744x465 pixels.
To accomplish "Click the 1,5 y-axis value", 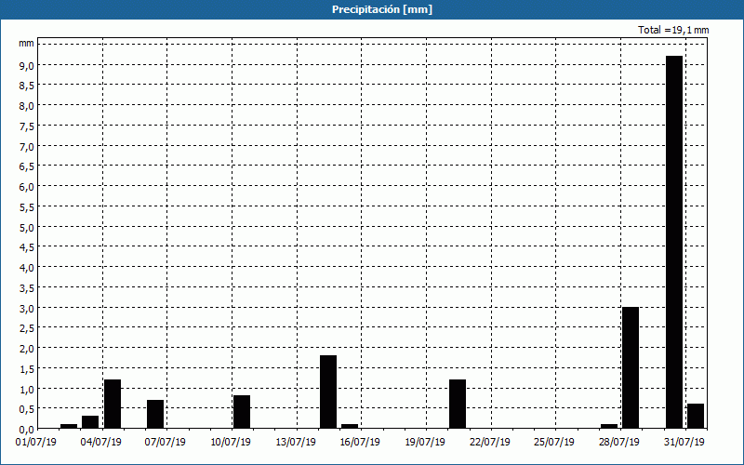I will point(27,368).
